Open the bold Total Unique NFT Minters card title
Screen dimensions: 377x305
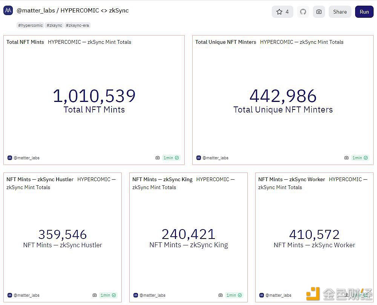pos(226,42)
